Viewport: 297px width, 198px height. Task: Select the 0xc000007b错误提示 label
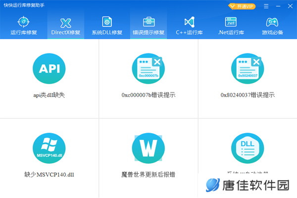coord(148,95)
